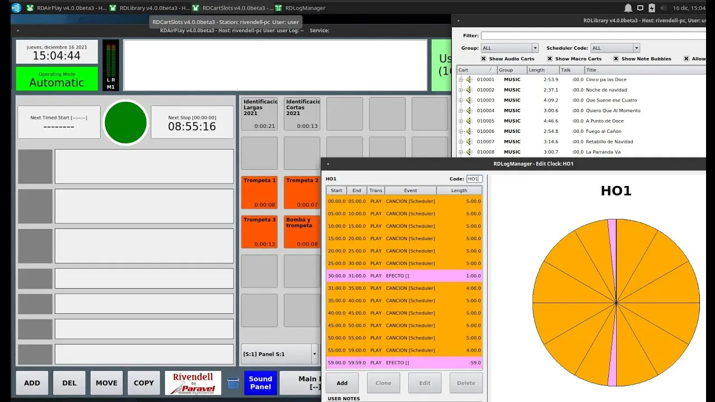The height and width of the screenshot is (402, 715).
Task: Switch to RDCartSlots in the taskbar
Action: (x=232, y=8)
